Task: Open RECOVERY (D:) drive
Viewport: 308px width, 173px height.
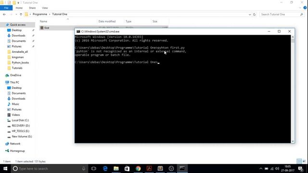Action: point(21,126)
